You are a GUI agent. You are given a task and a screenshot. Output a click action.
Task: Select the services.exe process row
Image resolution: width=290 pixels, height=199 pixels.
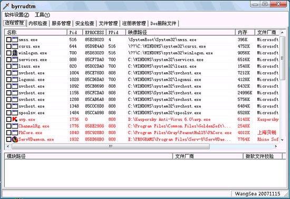click(142, 60)
